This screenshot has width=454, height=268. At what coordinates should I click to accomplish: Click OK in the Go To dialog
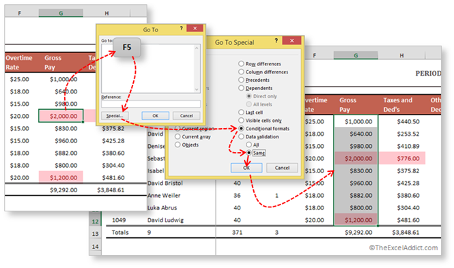pos(156,116)
